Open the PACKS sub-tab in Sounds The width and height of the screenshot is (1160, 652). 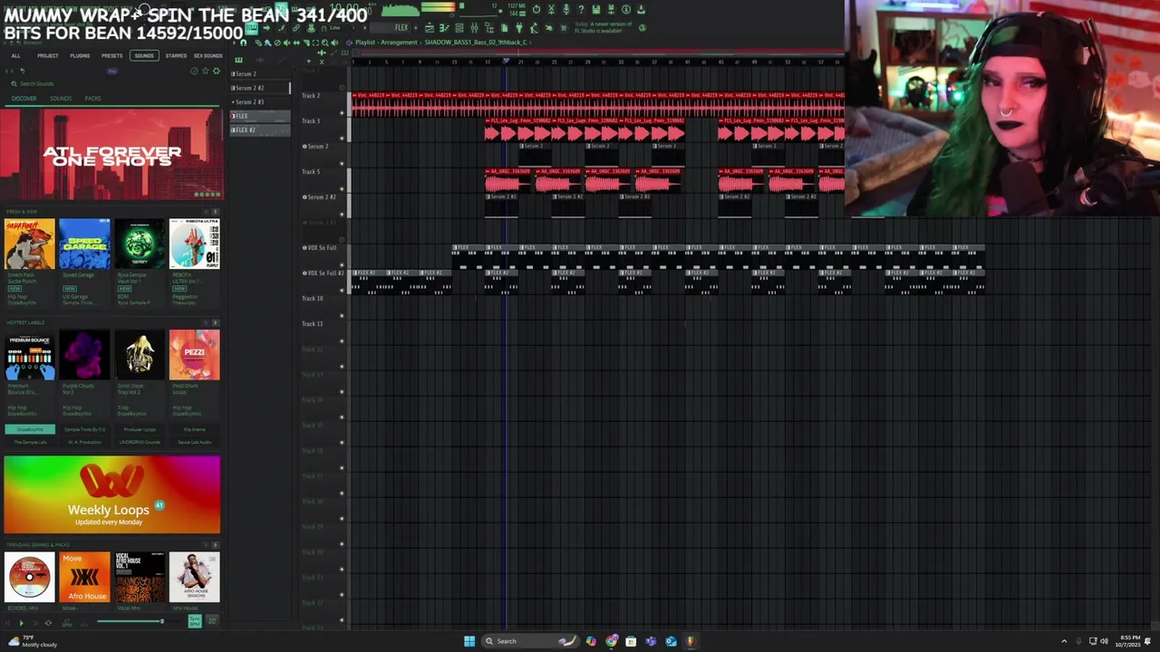[92, 98]
